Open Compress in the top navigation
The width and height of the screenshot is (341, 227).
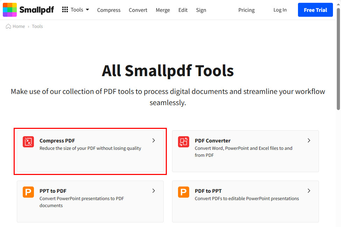(109, 10)
